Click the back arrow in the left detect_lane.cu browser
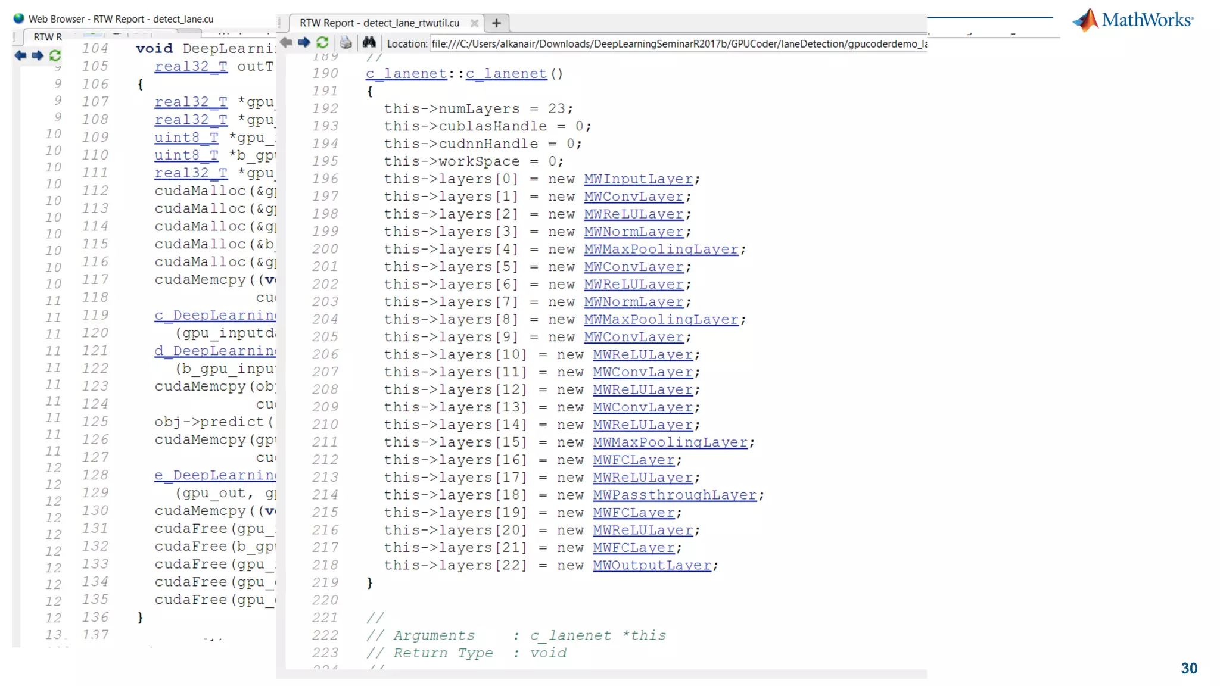 [20, 55]
